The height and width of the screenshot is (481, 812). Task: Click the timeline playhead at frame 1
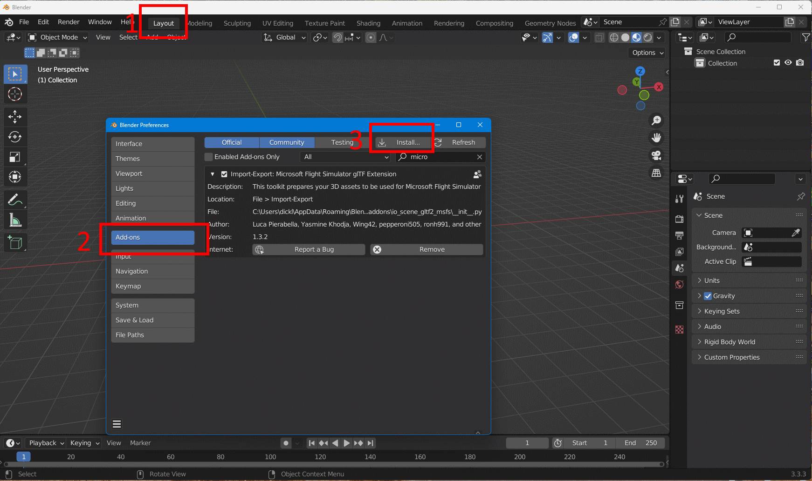point(24,457)
